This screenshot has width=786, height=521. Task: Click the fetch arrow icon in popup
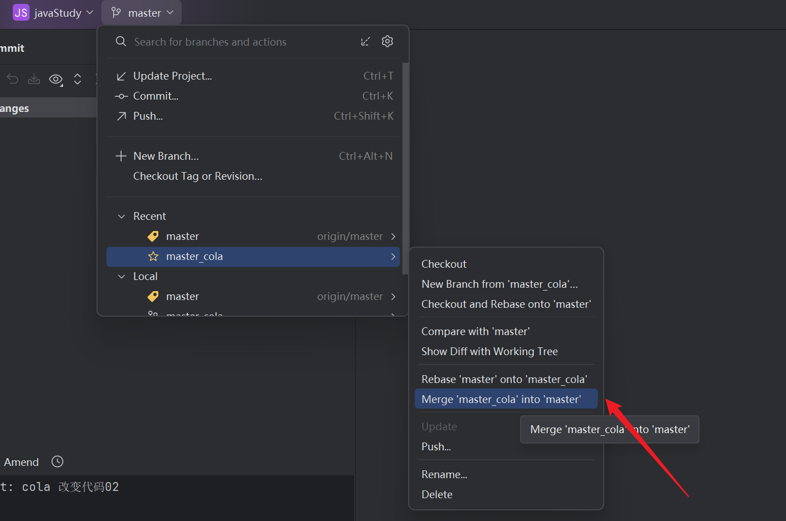365,42
